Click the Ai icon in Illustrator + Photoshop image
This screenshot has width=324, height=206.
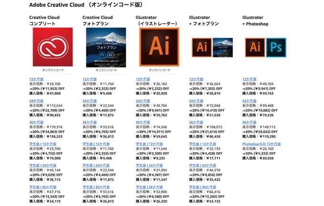point(255,47)
